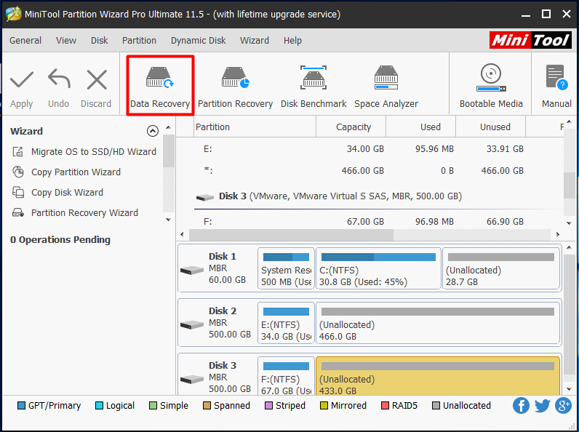Open the Help menu
Viewport: 579px width, 432px height.
[292, 40]
